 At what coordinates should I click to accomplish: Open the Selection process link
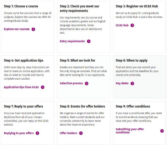point(71,83)
